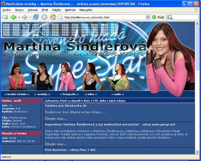
Task: Click Kniha: Grlčska čarodejnica line
Action: (19, 127)
